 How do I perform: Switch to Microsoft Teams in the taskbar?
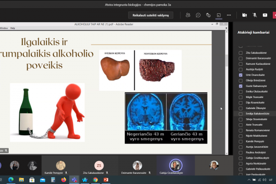74,180
